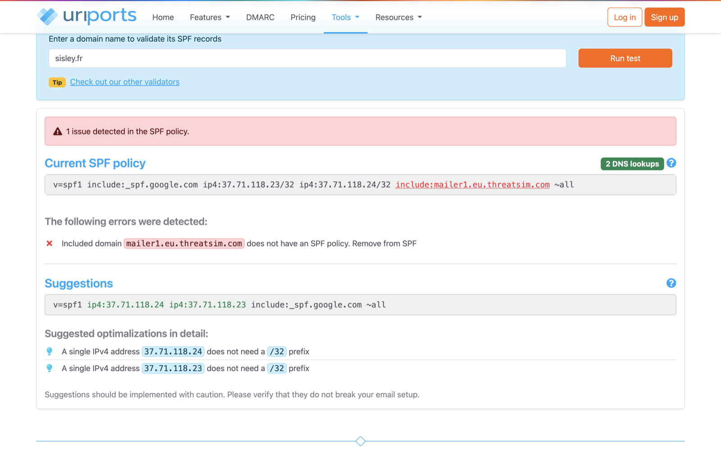Expand the Features dropdown menu
721x457 pixels.
point(210,17)
